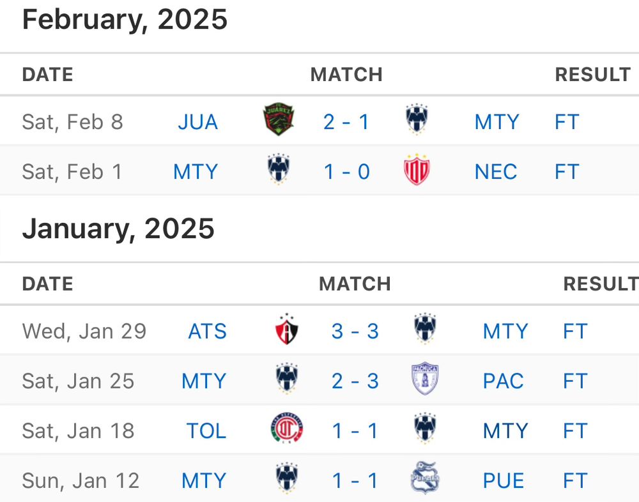View the 2 - 3 Pachuca match score
Viewport: 639px width, 502px height.
click(355, 381)
